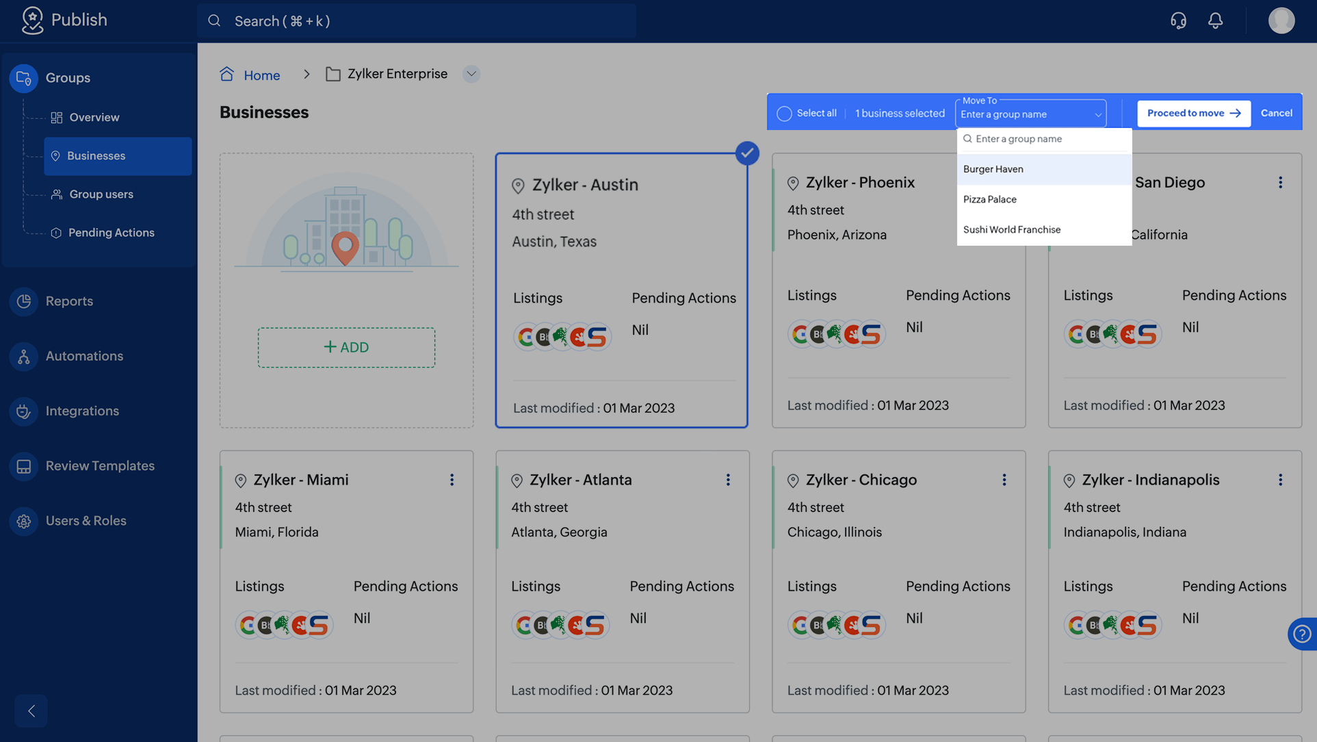Open the Zylker - Miami options menu
The width and height of the screenshot is (1317, 742).
coord(452,480)
